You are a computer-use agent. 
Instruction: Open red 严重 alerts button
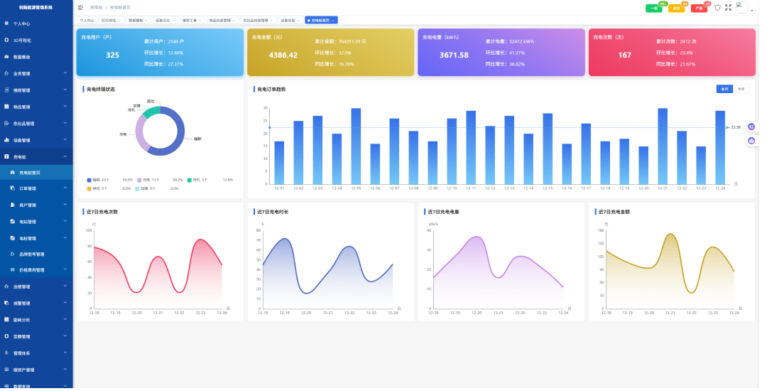[x=699, y=9]
